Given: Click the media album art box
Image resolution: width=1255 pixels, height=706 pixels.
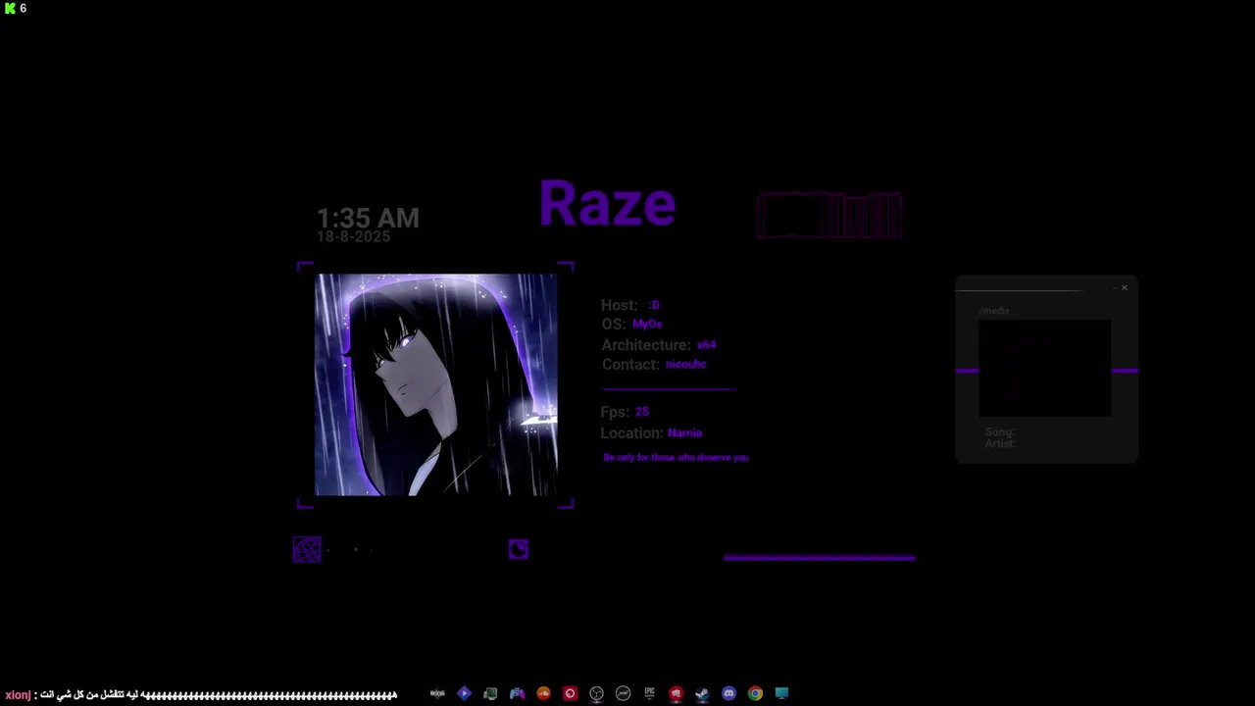Looking at the screenshot, I should point(1045,369).
